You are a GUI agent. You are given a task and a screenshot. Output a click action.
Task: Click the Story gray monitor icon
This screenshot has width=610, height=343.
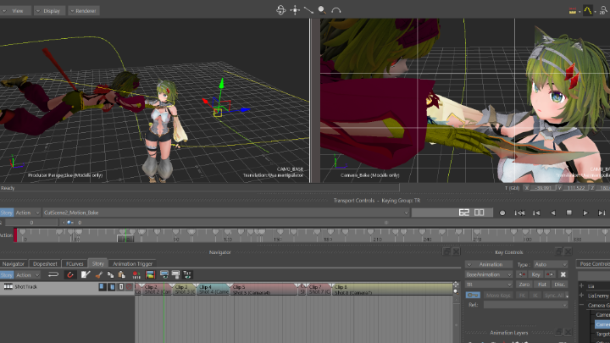point(175,274)
